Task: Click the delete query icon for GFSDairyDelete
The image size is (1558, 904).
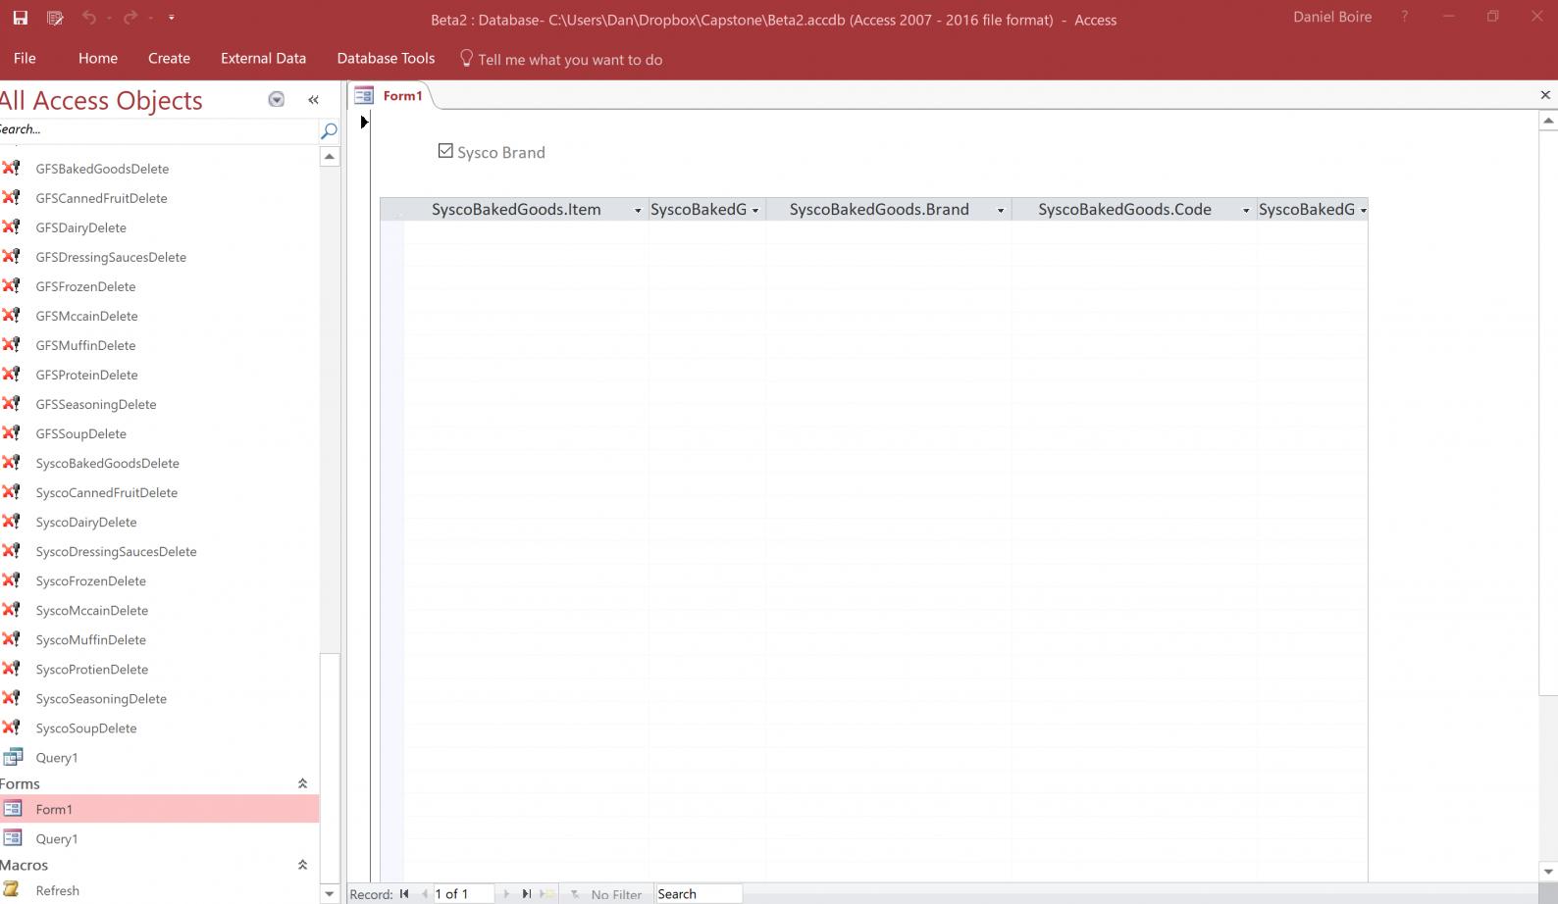Action: point(12,226)
